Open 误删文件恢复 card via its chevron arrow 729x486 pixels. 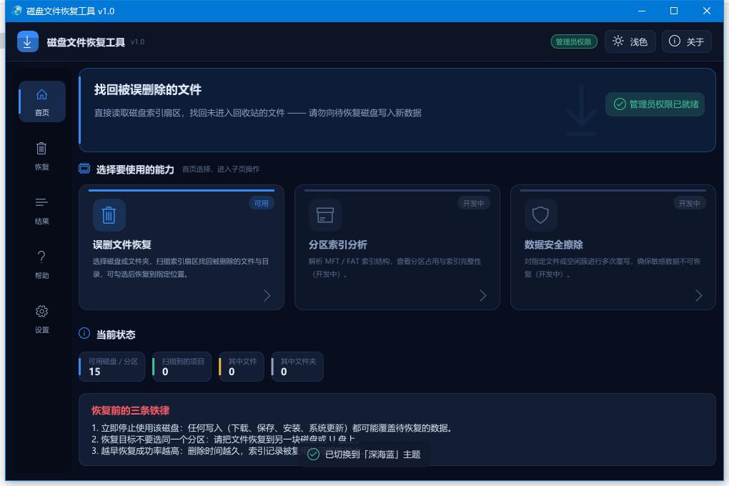(267, 295)
